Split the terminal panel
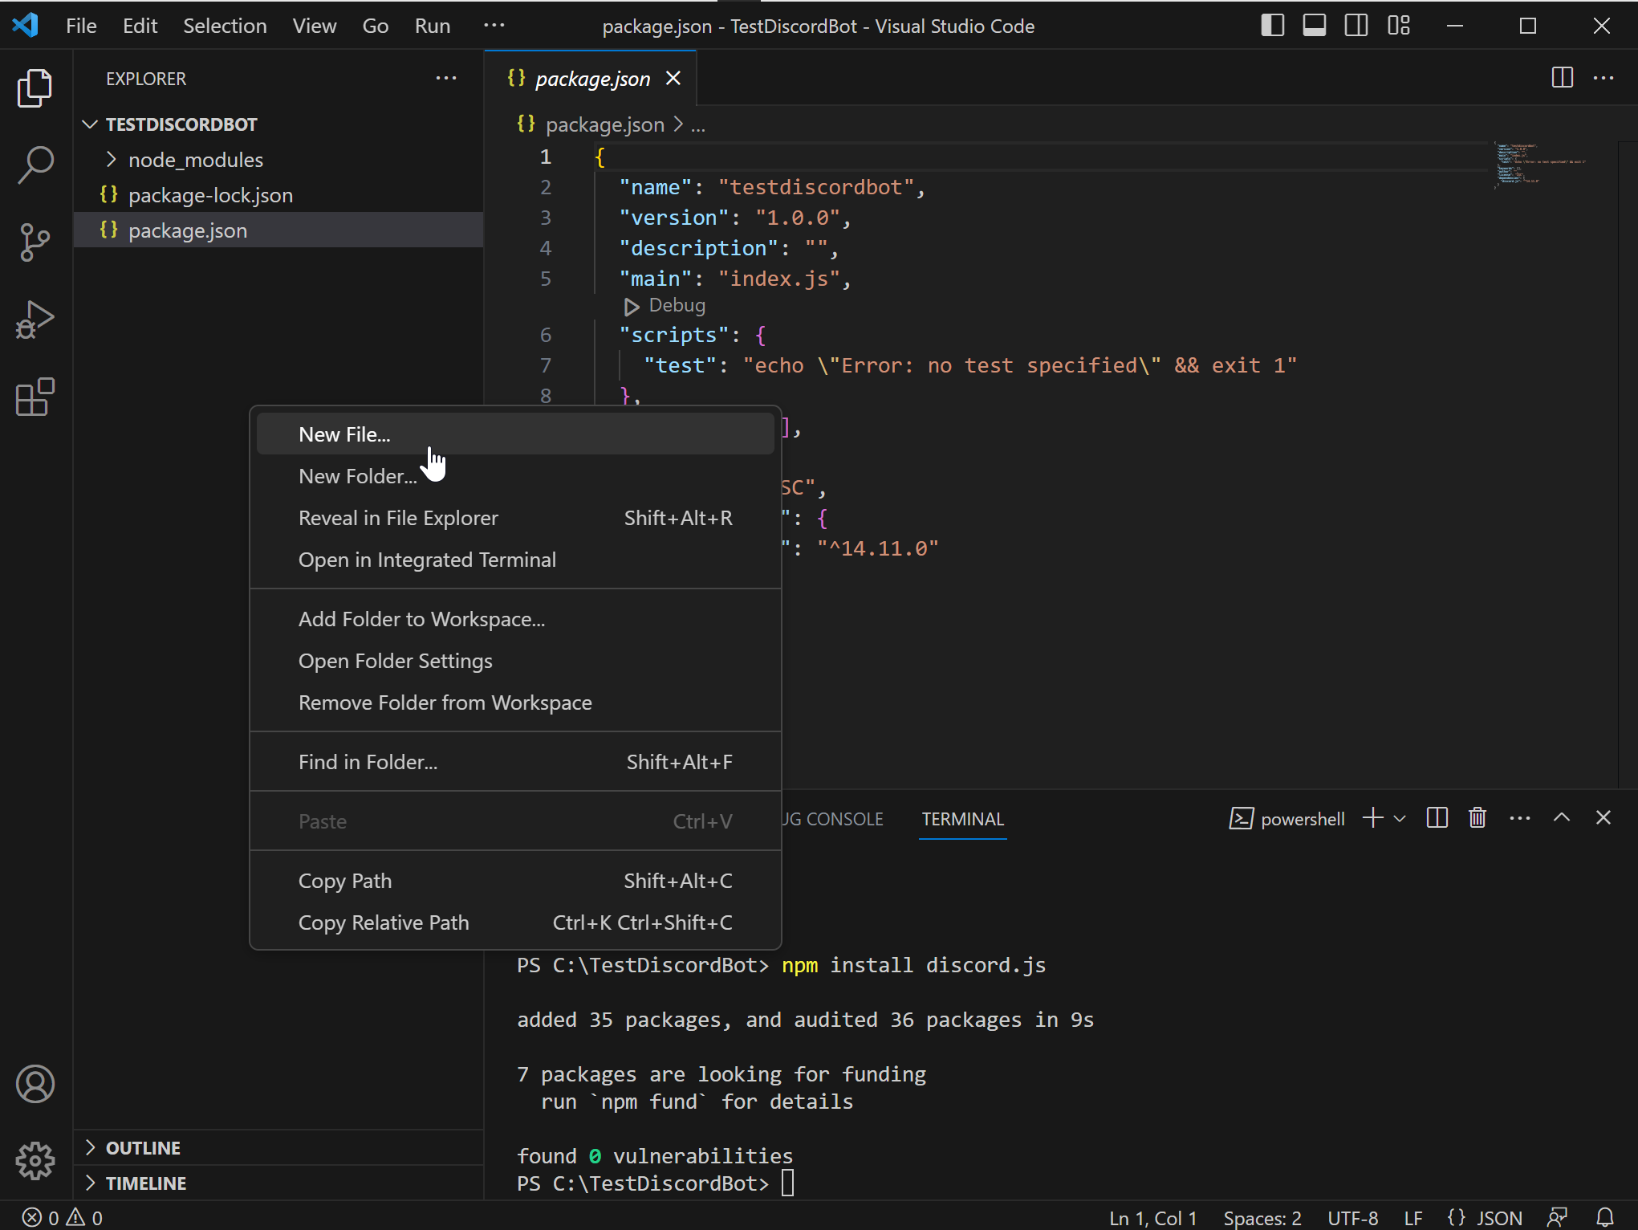This screenshot has height=1230, width=1638. [1437, 818]
